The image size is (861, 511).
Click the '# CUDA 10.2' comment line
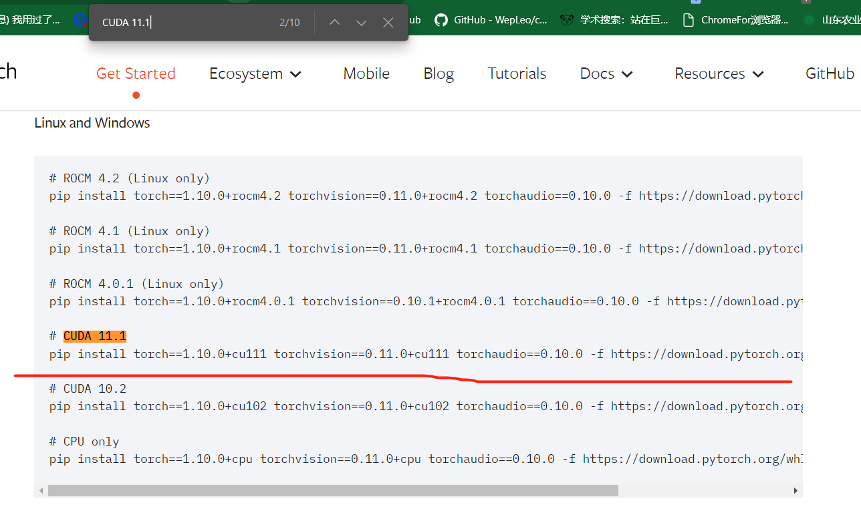88,389
